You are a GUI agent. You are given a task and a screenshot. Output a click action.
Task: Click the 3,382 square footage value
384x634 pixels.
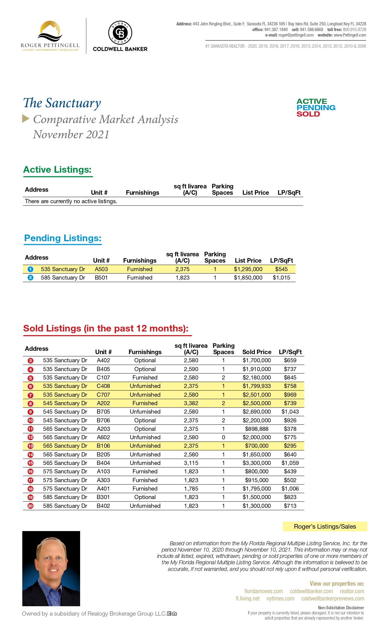[x=191, y=403]
